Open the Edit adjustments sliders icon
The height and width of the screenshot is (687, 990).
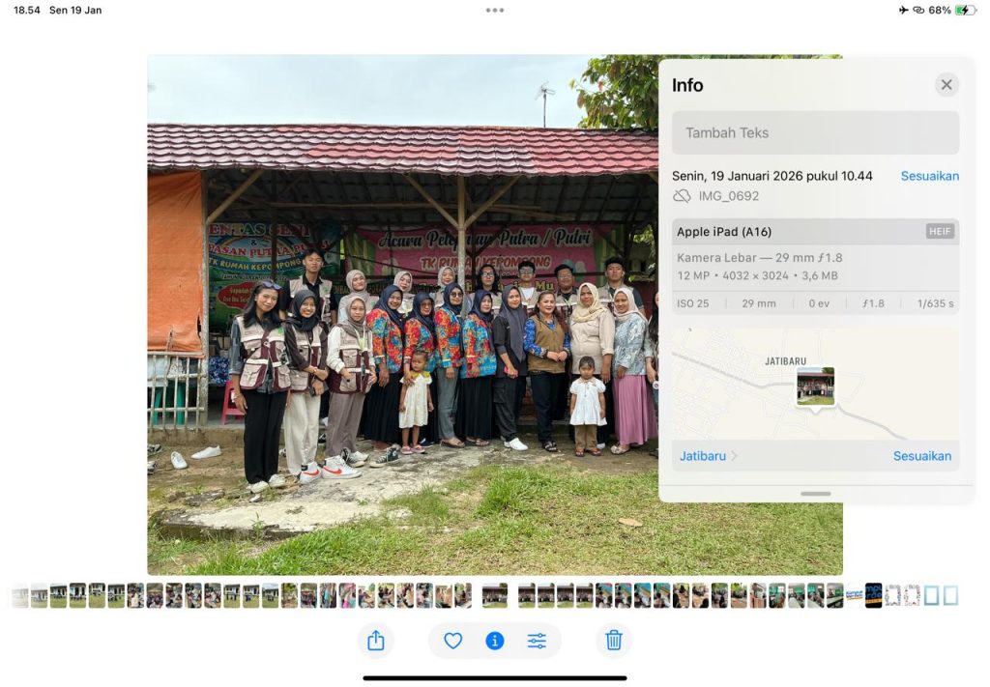tap(537, 640)
